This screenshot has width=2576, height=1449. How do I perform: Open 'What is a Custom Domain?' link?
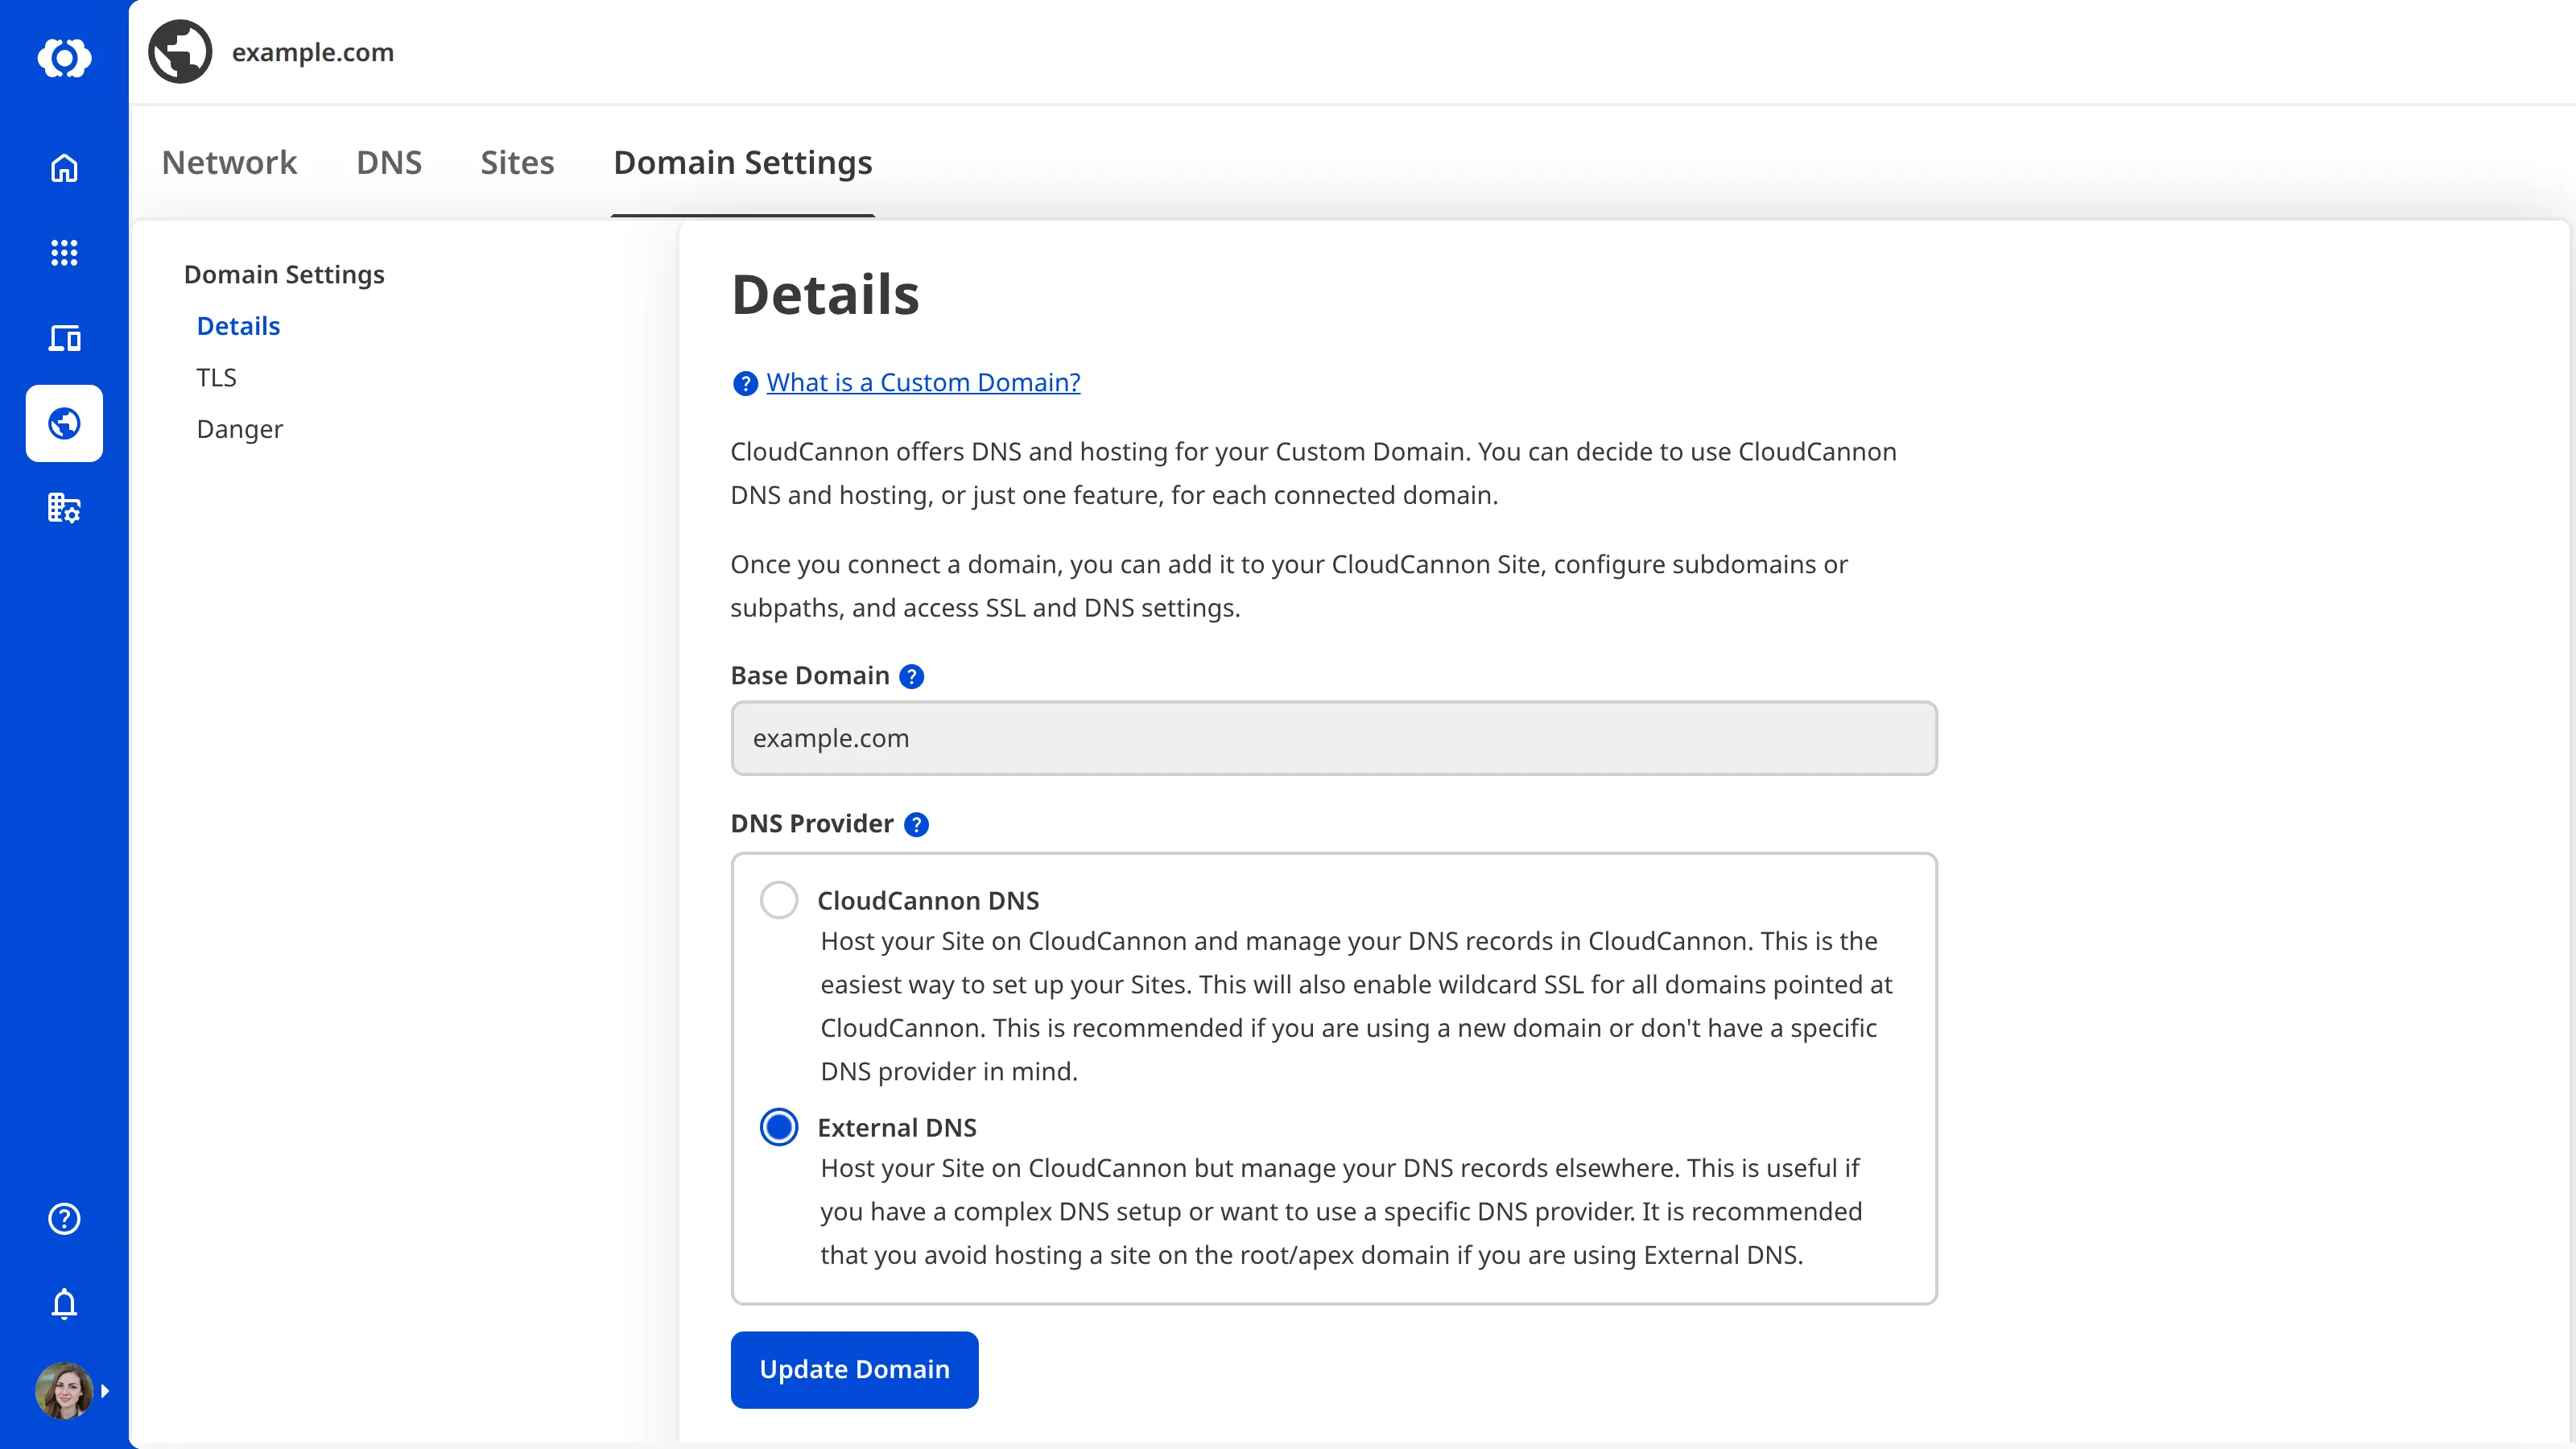tap(923, 382)
